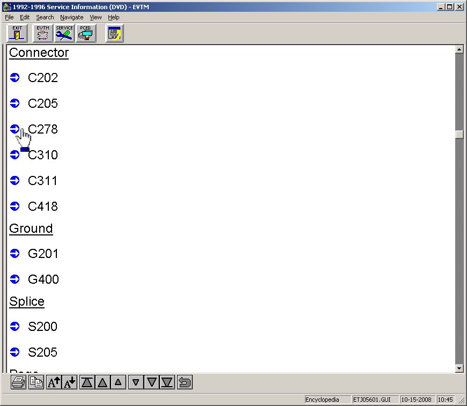This screenshot has height=406, width=467.
Task: Click the copy pages icon
Action: pyautogui.click(x=37, y=382)
